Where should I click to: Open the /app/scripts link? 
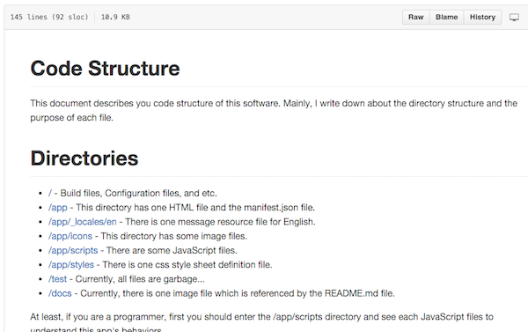click(x=73, y=250)
